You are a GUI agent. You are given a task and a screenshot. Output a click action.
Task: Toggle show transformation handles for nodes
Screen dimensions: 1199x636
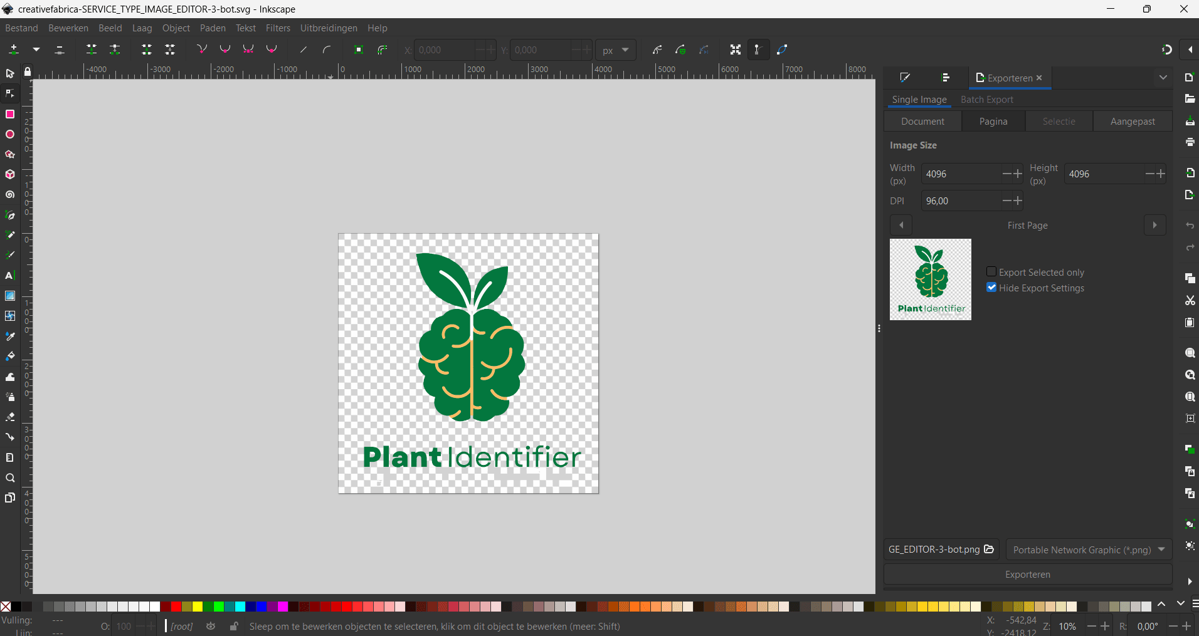point(736,50)
